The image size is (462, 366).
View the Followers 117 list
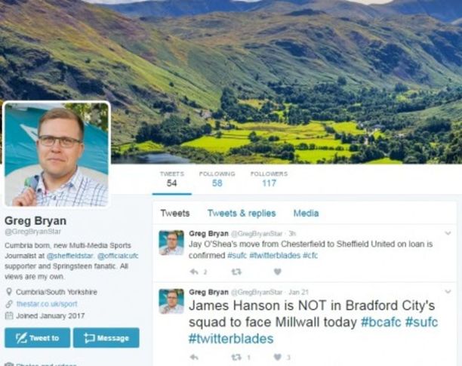[269, 179]
